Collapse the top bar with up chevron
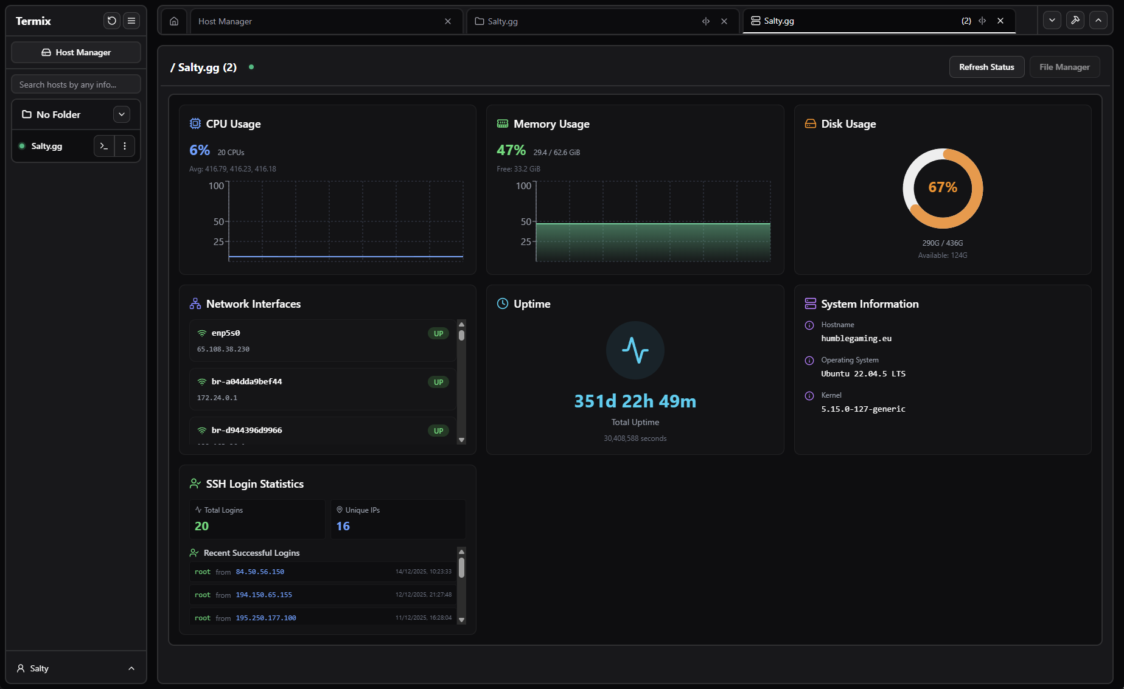1124x689 pixels. 1098,21
